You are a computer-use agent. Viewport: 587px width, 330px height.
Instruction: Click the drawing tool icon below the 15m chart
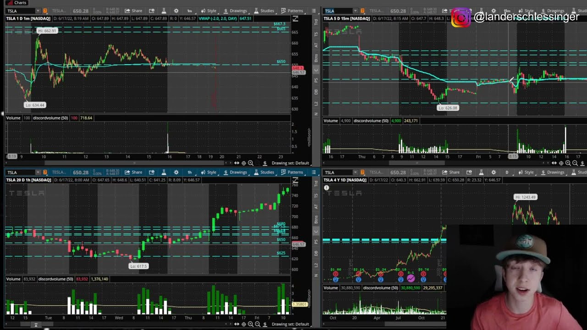(582, 163)
